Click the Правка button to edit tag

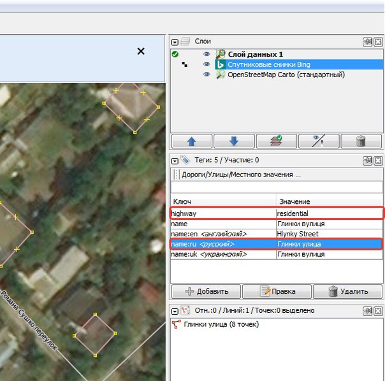coord(277,291)
